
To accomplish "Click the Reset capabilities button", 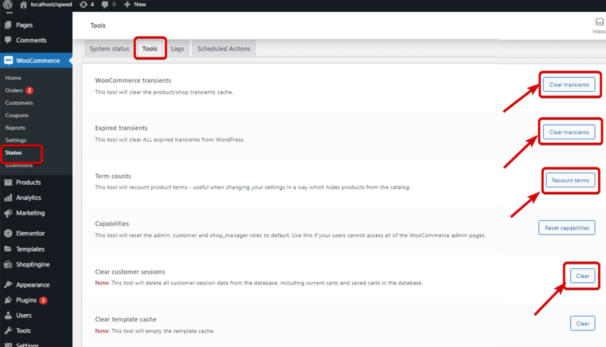I will [566, 228].
